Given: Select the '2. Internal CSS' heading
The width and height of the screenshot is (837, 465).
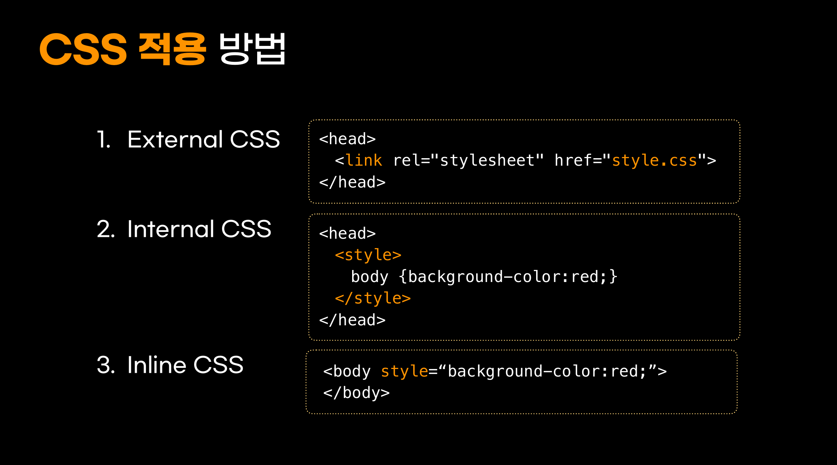Looking at the screenshot, I should coord(184,229).
